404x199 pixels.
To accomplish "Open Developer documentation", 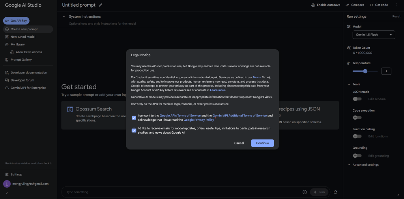I will pyautogui.click(x=28, y=73).
